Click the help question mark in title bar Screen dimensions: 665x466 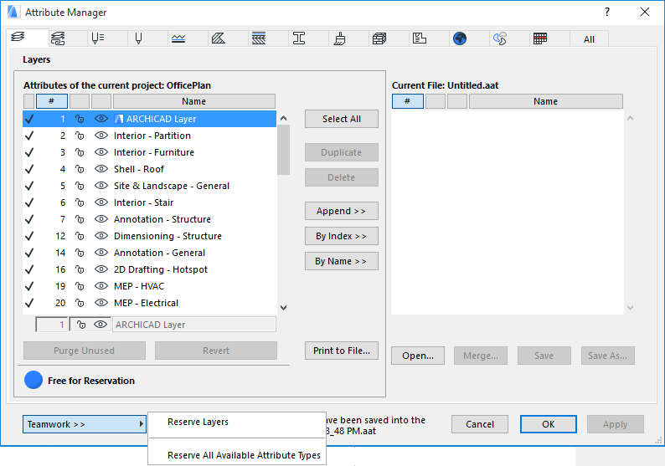point(607,12)
